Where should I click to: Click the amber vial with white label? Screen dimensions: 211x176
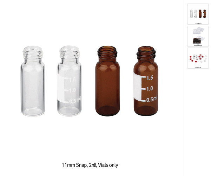[x=146, y=81]
